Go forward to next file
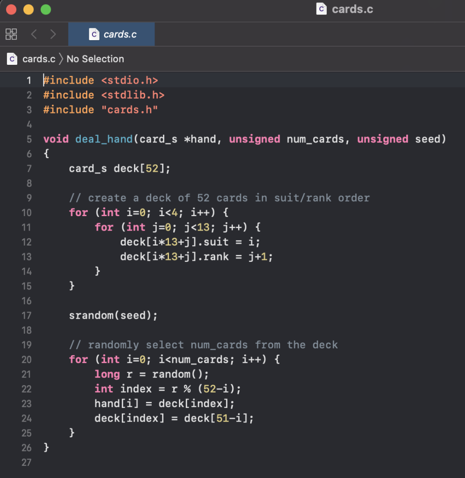 [x=53, y=34]
